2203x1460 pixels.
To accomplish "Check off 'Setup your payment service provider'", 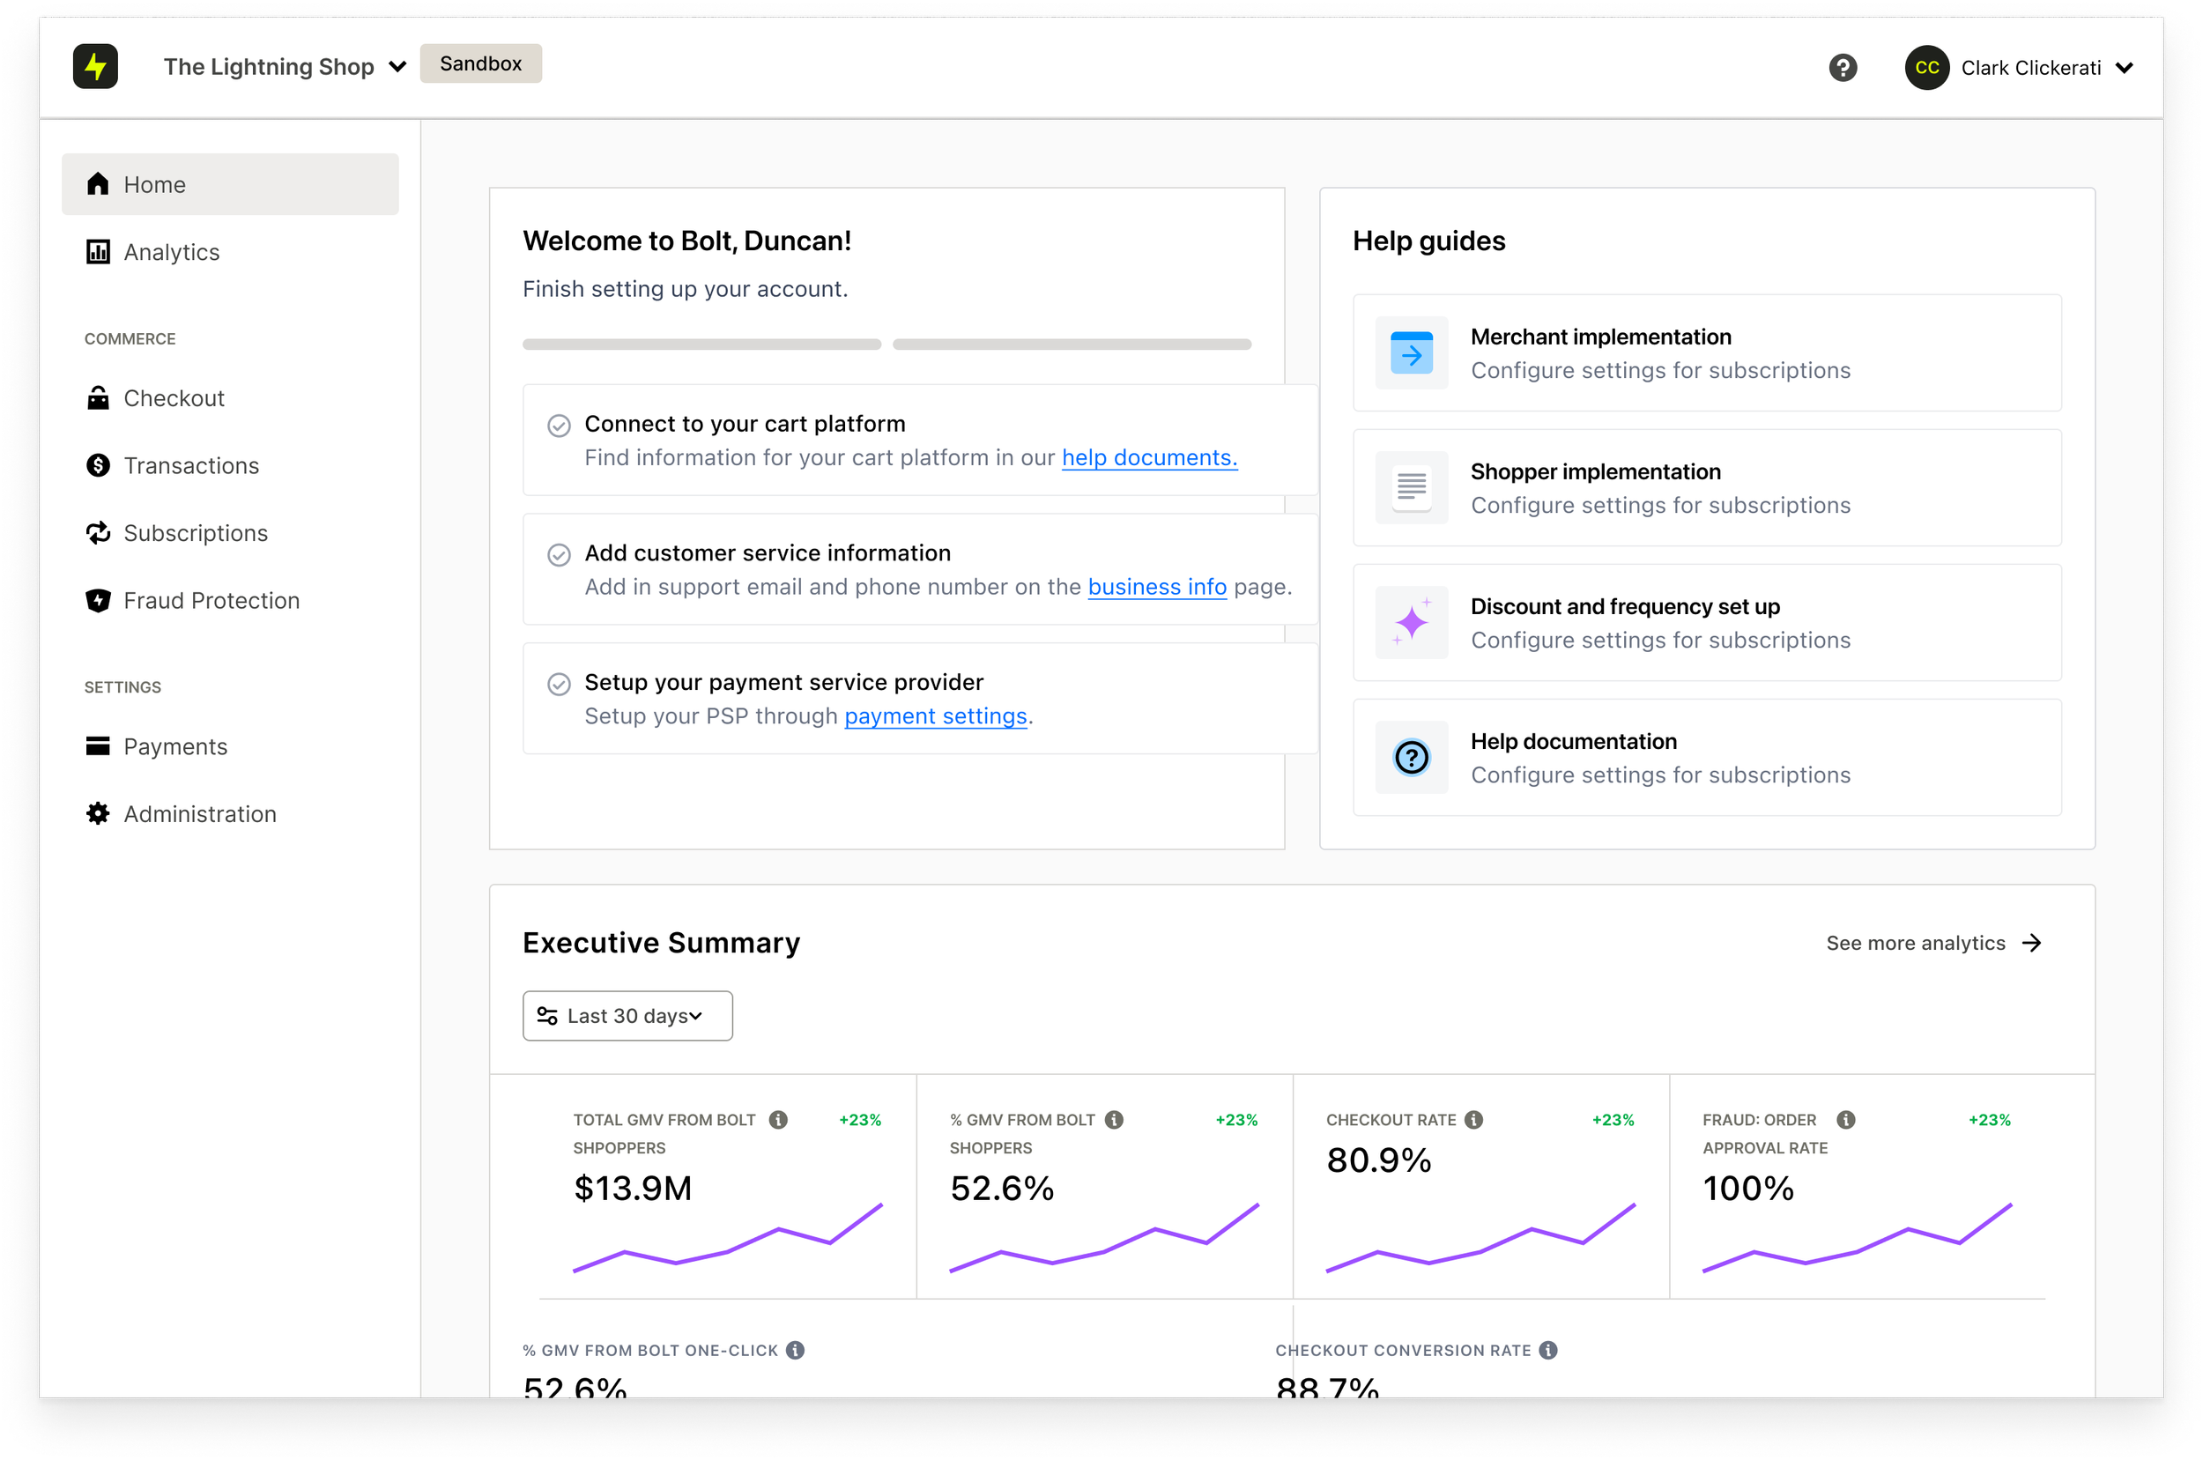I will click(559, 684).
